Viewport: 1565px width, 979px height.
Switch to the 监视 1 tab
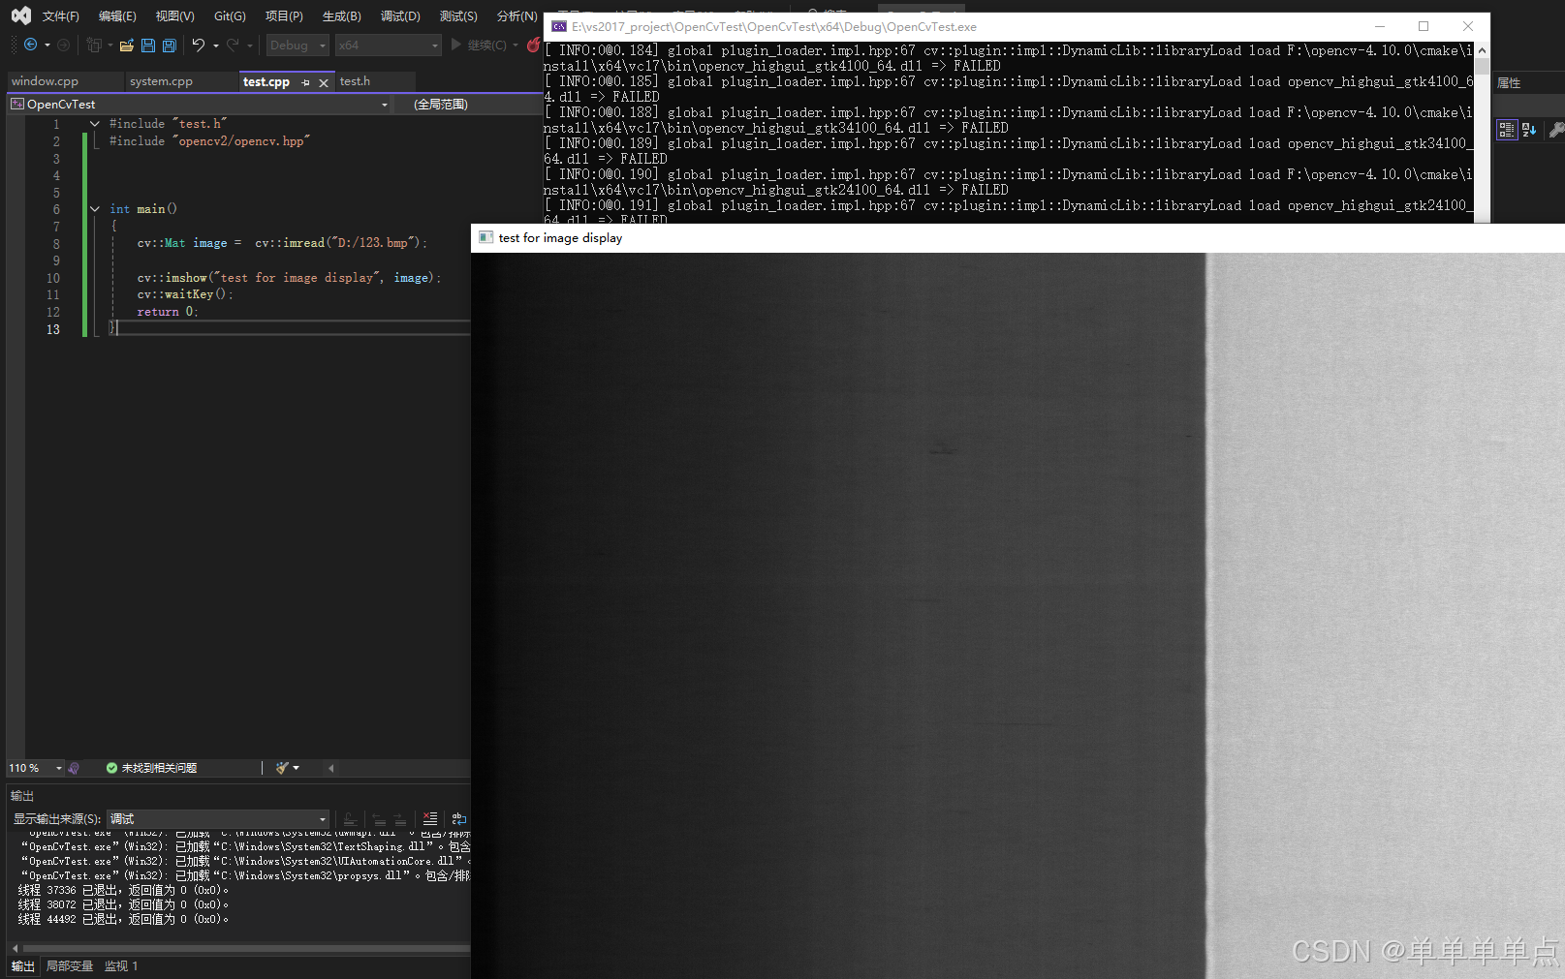tap(121, 966)
